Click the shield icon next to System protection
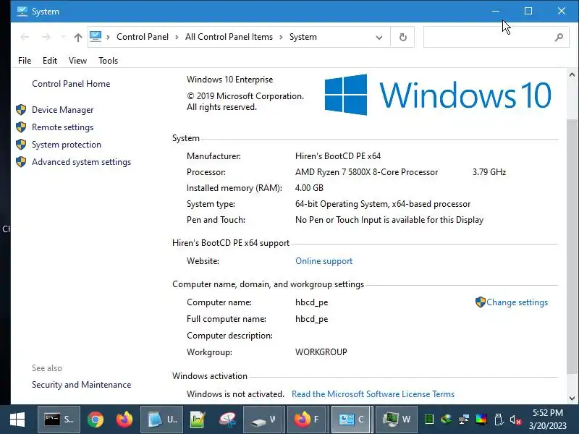 pos(21,144)
